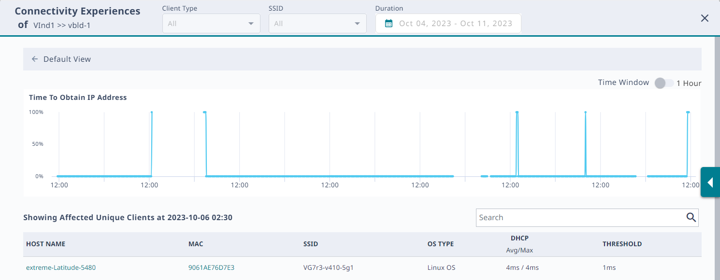Return to Default View

pos(67,59)
